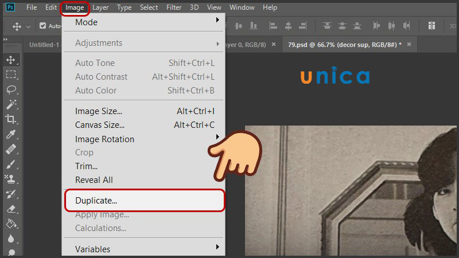This screenshot has width=459, height=258.
Task: Toggle the Auto-Select checkbox
Action: tap(43, 26)
